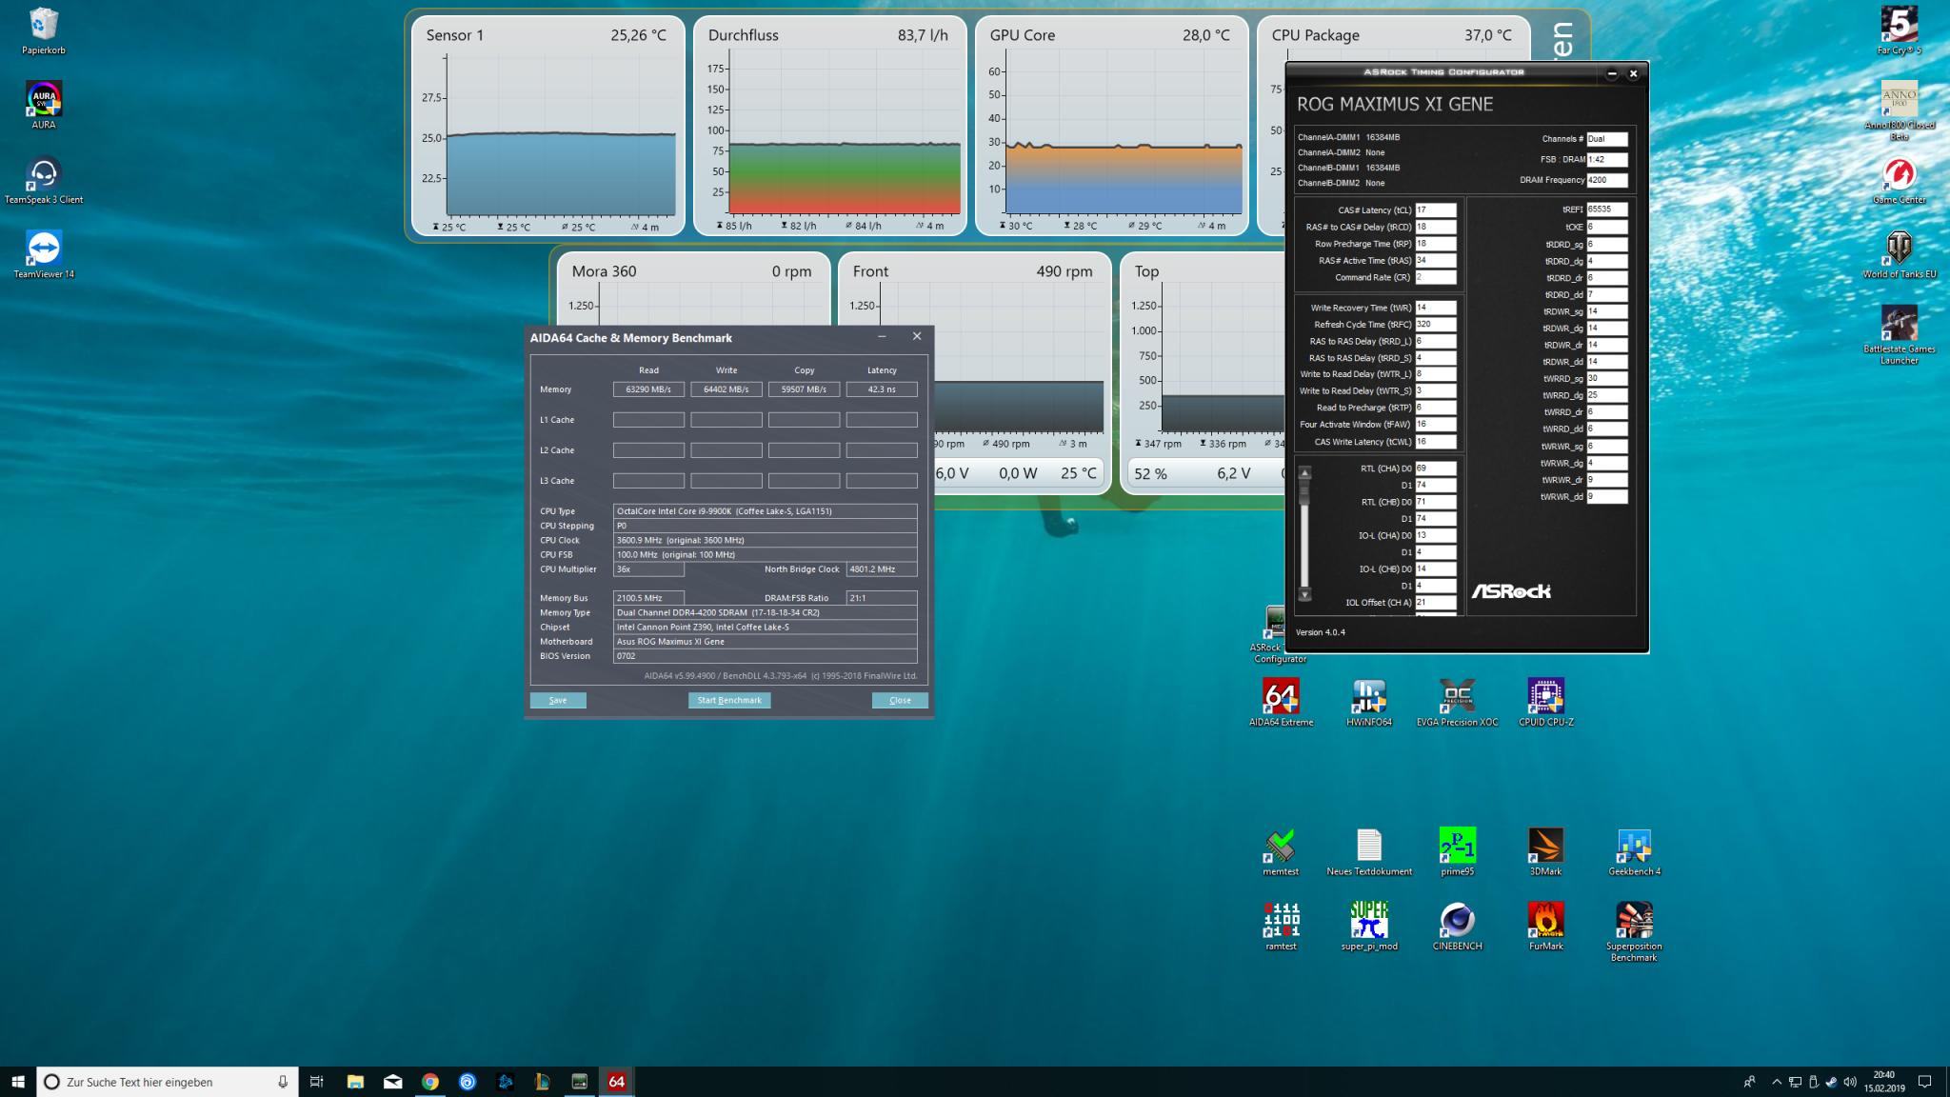The height and width of the screenshot is (1097, 1950).
Task: Click Save in AIDA64 benchmark window
Action: point(558,700)
